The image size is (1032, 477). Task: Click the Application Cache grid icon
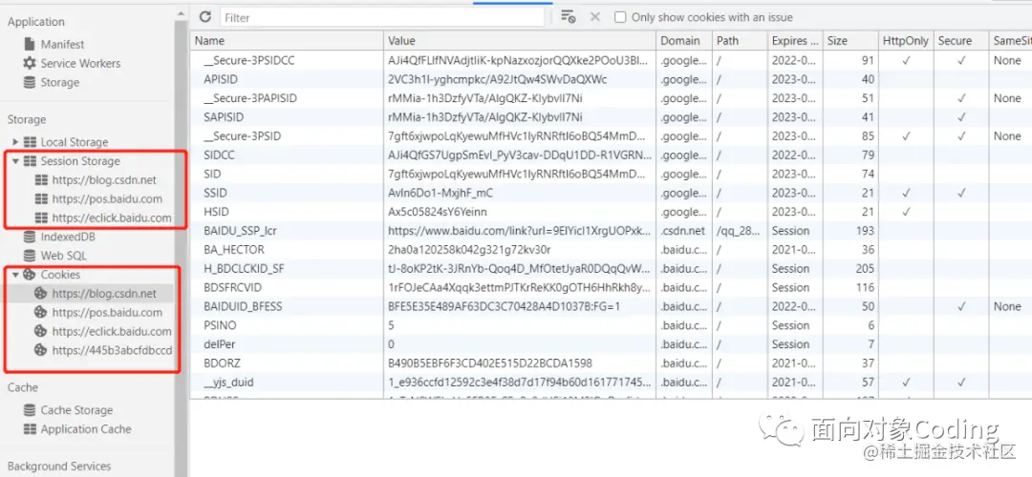coord(30,429)
